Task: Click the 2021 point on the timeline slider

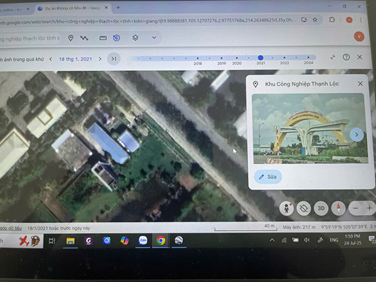Action: tap(261, 58)
